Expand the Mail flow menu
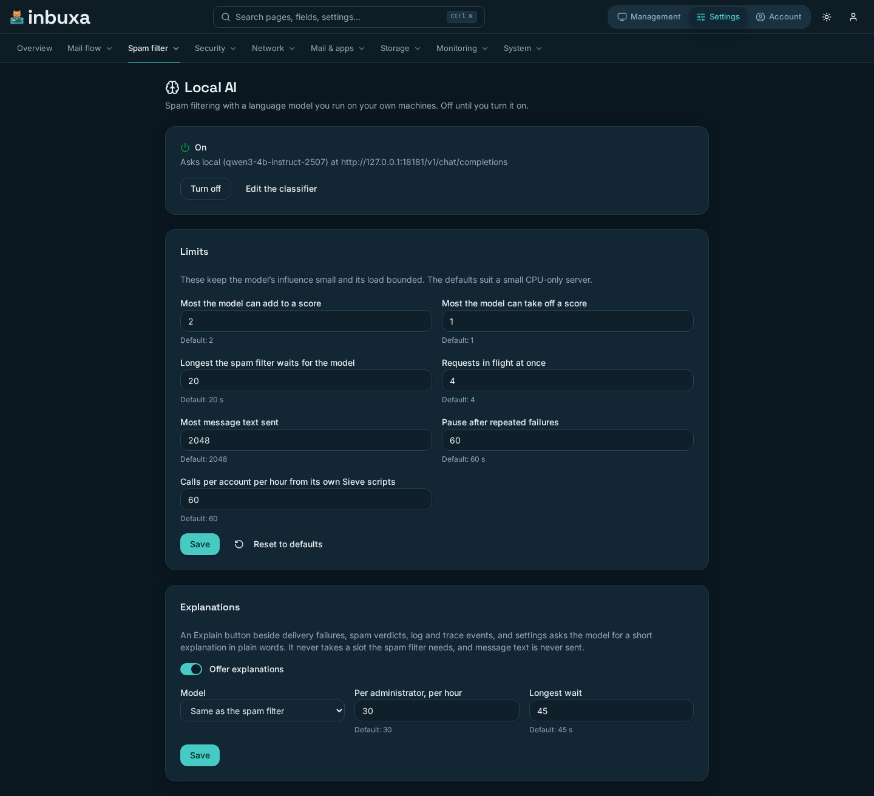The image size is (874, 796). coord(90,49)
